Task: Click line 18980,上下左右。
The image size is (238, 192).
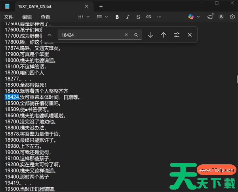Action: click(23, 146)
